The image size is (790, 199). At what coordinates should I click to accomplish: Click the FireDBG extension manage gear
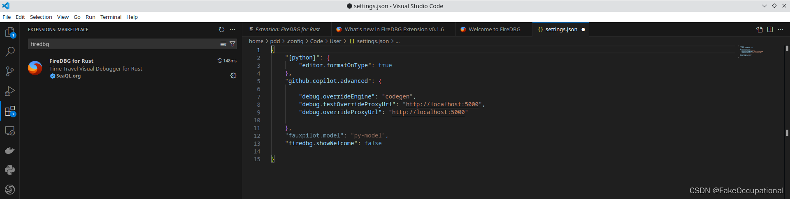click(233, 75)
